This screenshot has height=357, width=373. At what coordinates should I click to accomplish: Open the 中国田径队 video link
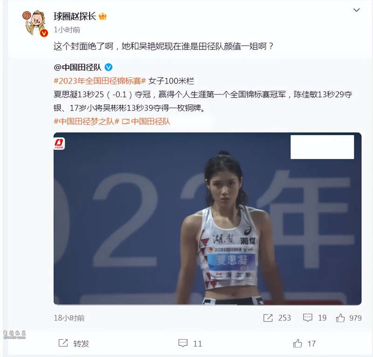[146, 121]
